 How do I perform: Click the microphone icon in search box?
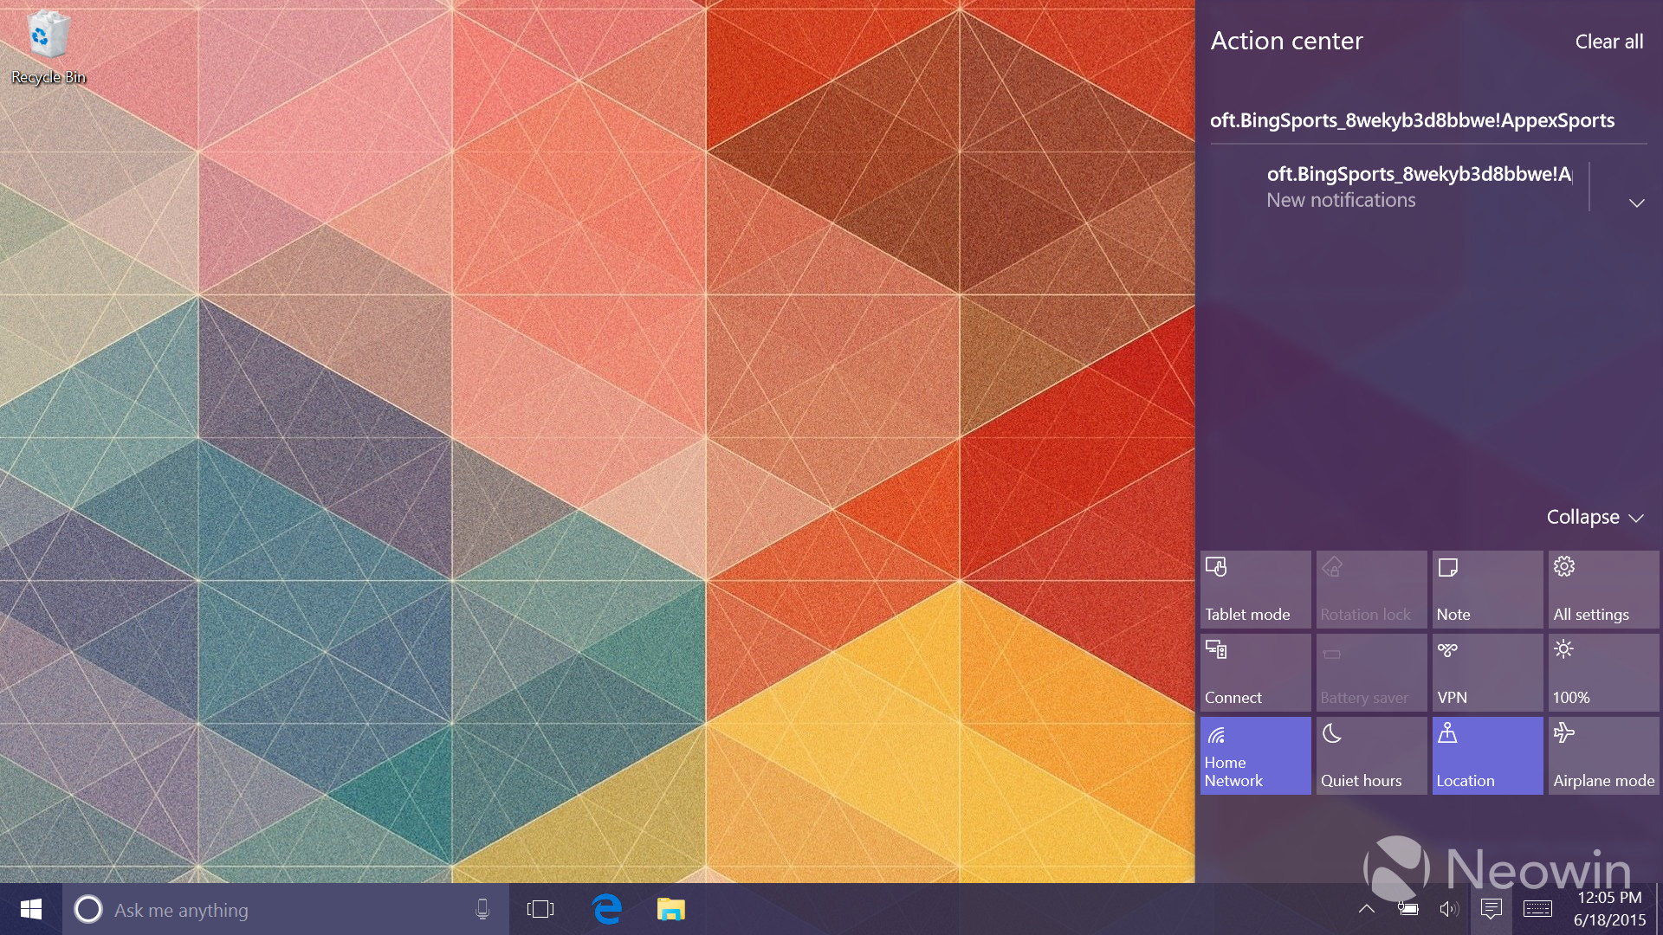point(482,909)
